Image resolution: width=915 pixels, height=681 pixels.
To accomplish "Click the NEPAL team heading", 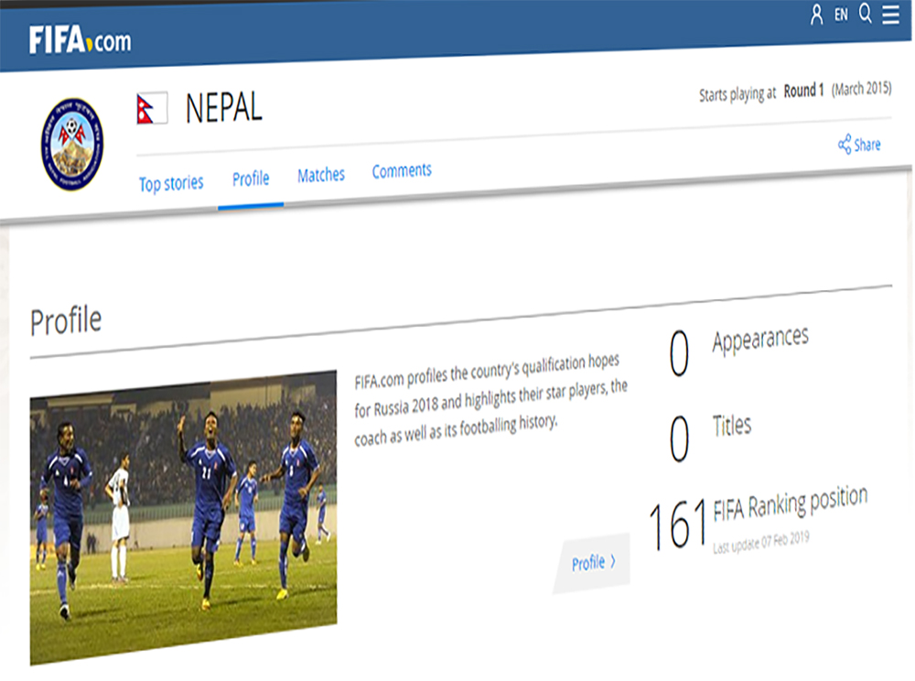I will coord(224,108).
